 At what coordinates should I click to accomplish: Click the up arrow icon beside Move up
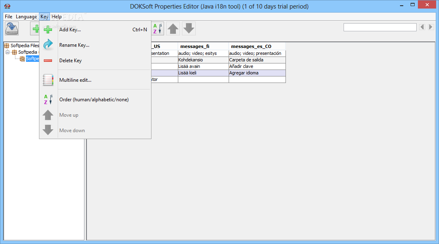point(48,115)
